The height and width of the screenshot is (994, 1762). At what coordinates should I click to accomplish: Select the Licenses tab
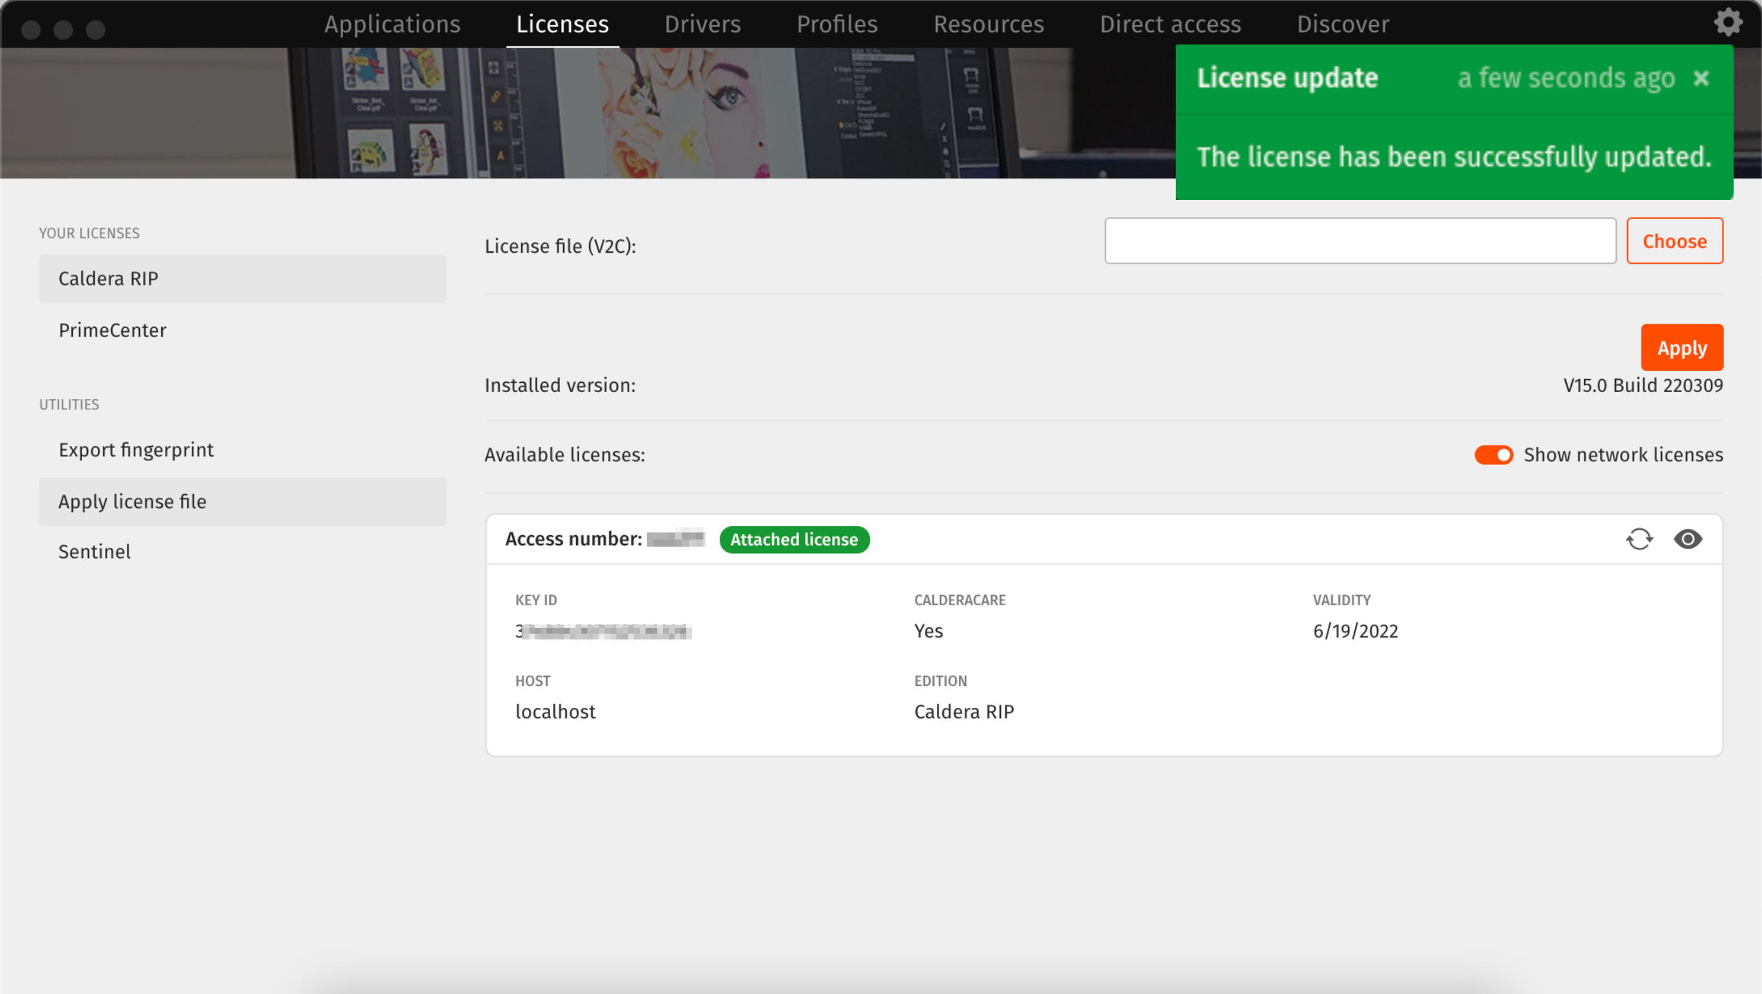coord(562,24)
